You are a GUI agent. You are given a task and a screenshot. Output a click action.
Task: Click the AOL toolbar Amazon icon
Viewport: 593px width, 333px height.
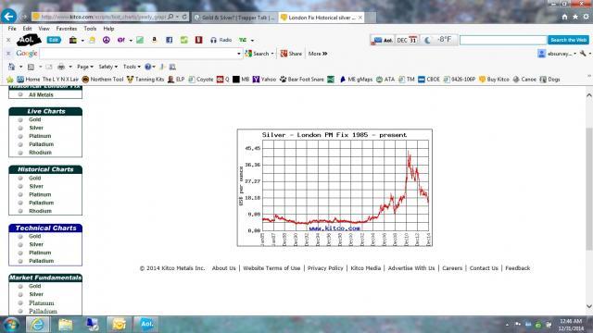tap(155, 40)
